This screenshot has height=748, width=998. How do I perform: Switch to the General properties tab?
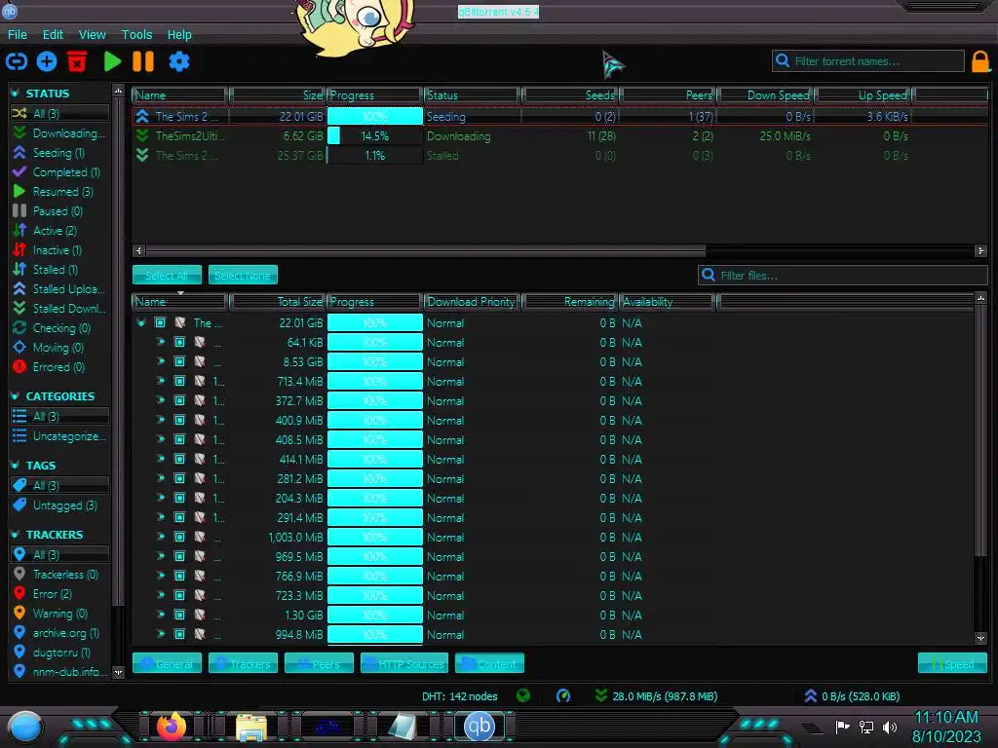point(167,663)
